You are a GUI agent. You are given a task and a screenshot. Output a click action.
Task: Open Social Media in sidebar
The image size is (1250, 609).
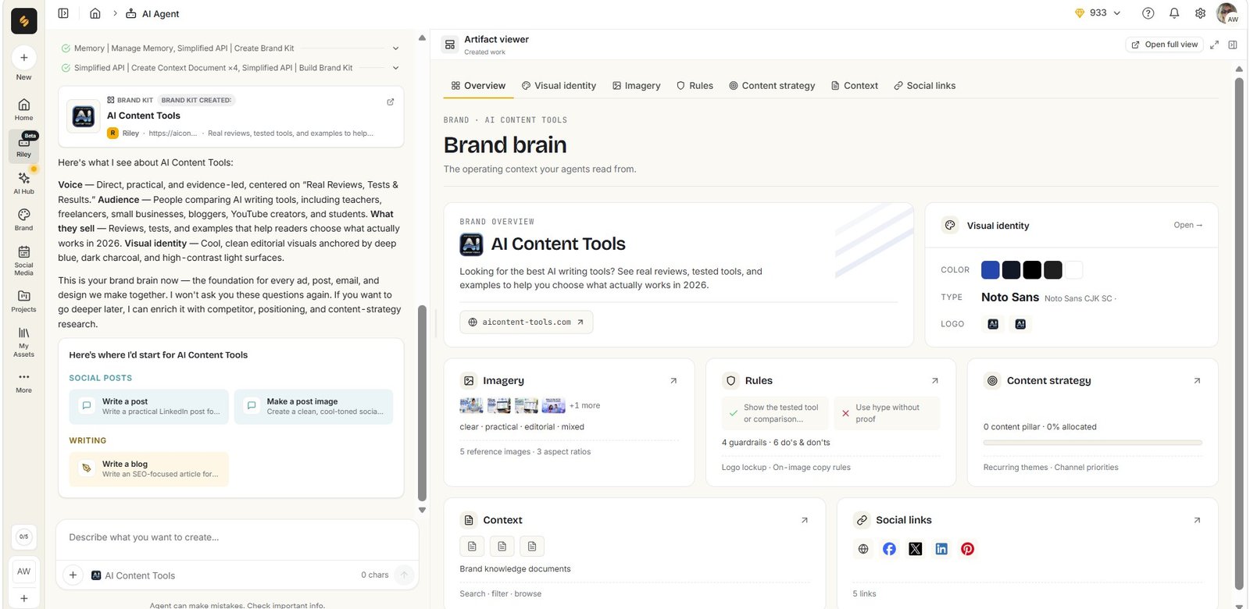coord(23,261)
